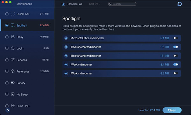Viewport: 191px width, 115px height.
Task: Click the Maintenance window title
Action: [24, 4]
